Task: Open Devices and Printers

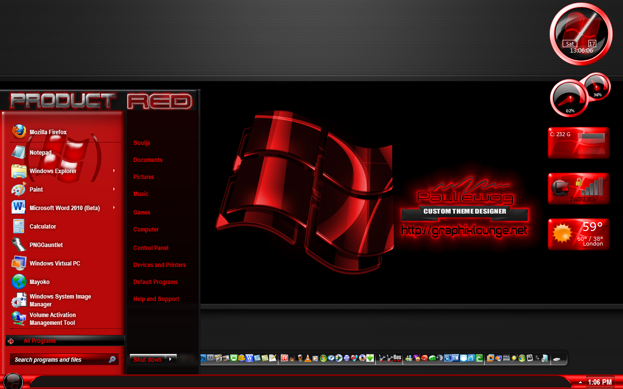Action: pyautogui.click(x=160, y=265)
